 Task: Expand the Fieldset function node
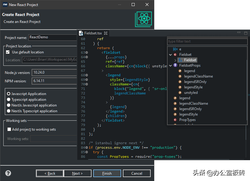tap(175, 60)
